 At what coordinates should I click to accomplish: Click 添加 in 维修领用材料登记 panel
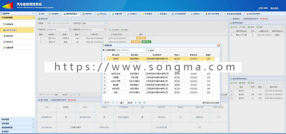point(234,83)
